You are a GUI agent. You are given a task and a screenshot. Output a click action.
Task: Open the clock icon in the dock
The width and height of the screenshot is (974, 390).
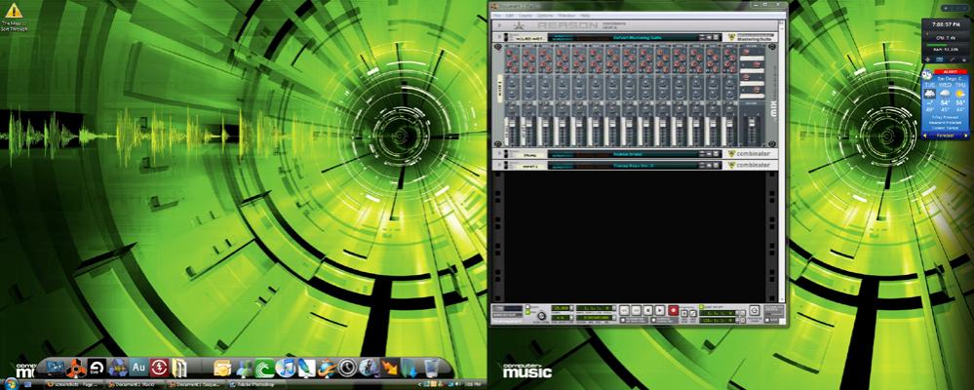click(x=347, y=369)
